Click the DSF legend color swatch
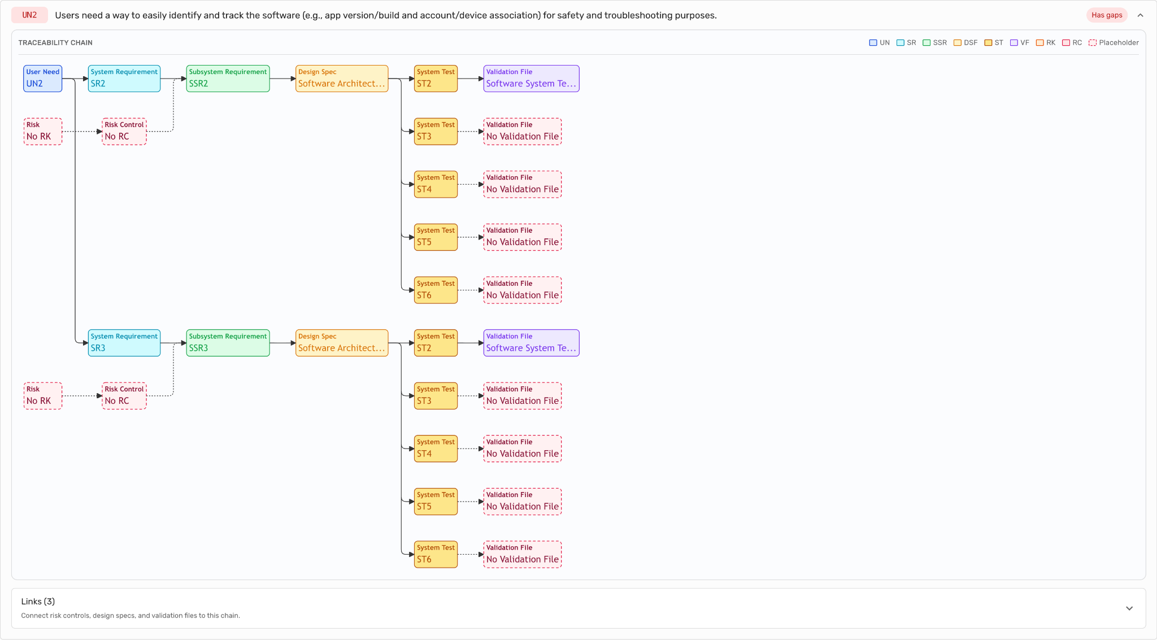Screen dimensions: 1157x640 click(x=958, y=43)
